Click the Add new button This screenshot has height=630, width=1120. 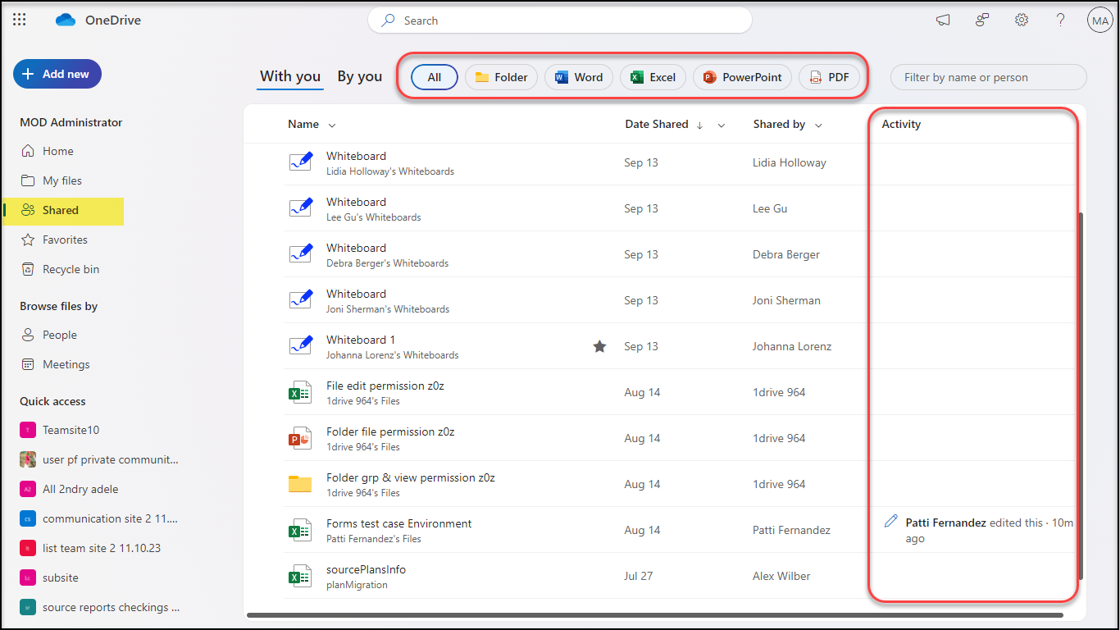point(57,74)
